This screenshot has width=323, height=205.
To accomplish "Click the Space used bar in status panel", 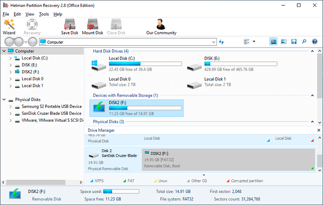I will 121,191.
